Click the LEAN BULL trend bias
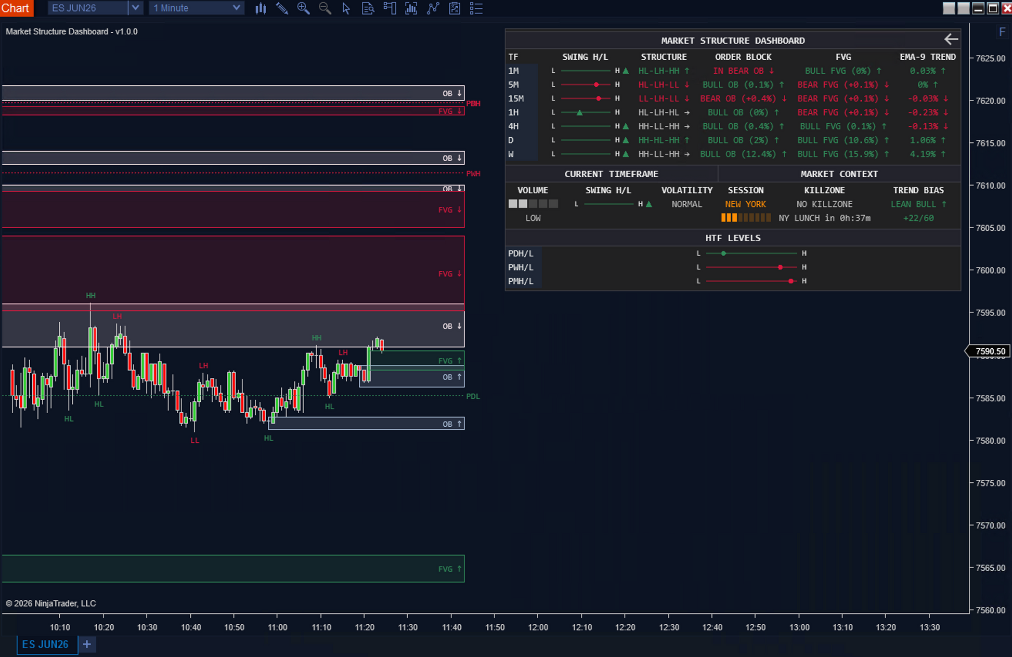This screenshot has width=1012, height=657. 918,204
